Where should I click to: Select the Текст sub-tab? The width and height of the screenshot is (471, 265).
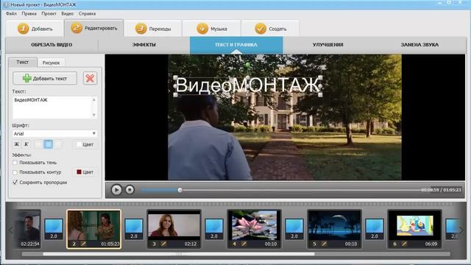[x=23, y=62]
